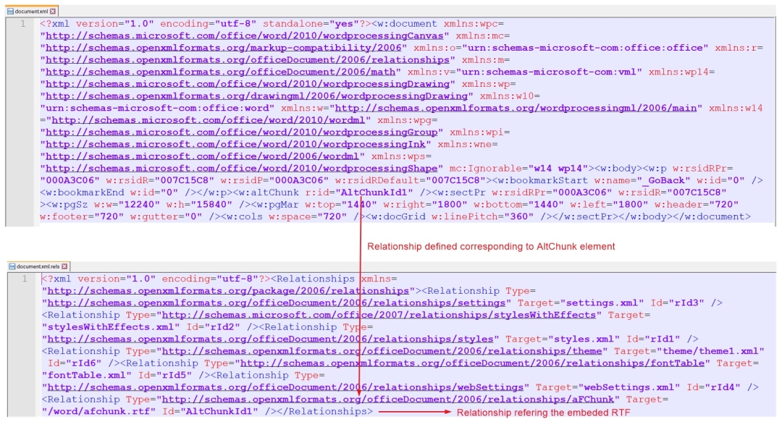
Task: Click the document.xml.rels tab's file icon
Action: click(x=11, y=266)
